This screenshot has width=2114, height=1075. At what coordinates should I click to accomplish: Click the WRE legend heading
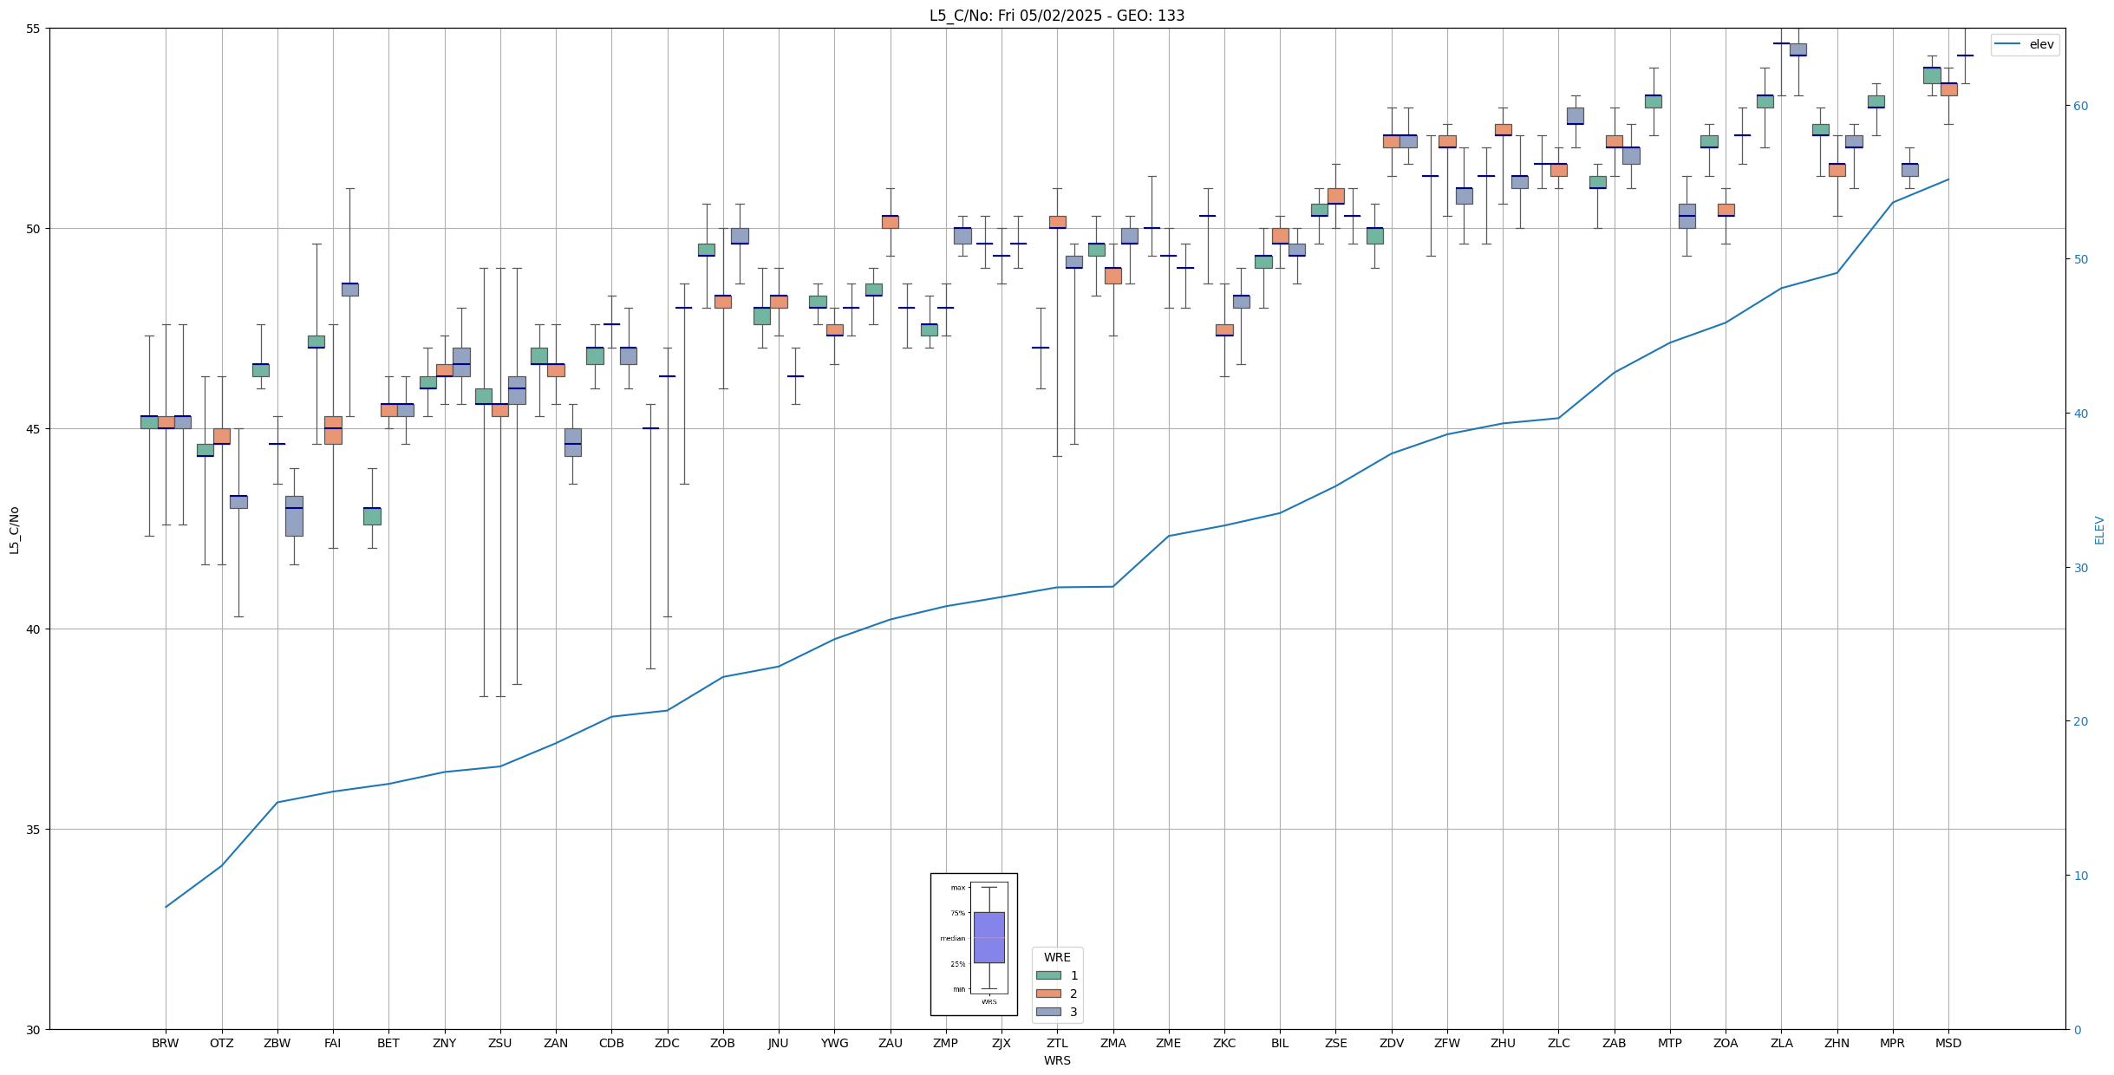(1056, 957)
